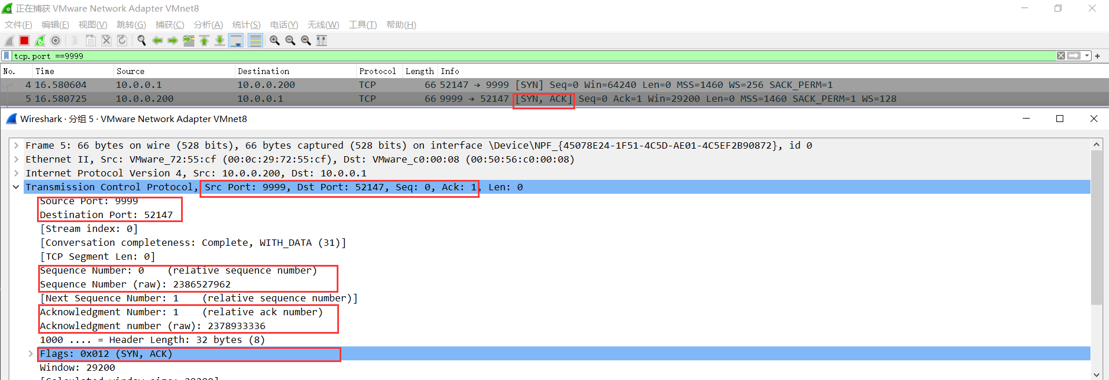1109x380 pixels.
Task: Sort packets by the Time column
Action: tap(73, 71)
